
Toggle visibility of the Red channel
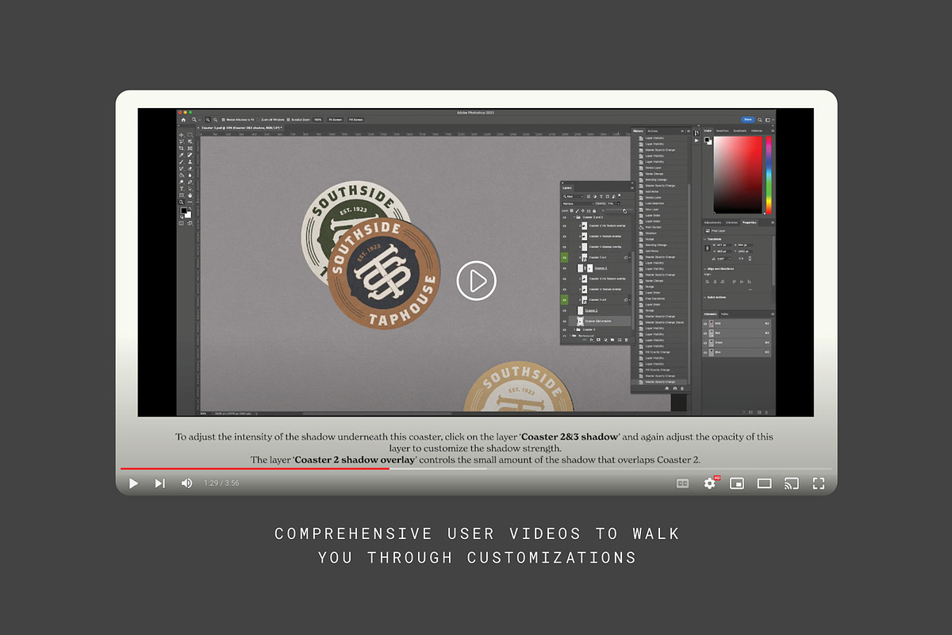point(706,333)
